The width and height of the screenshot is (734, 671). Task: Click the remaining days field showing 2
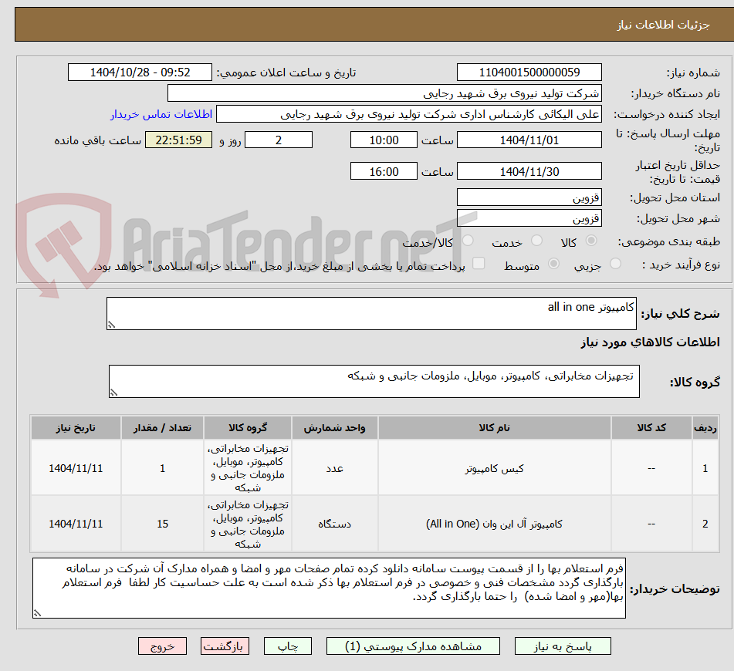click(x=279, y=140)
